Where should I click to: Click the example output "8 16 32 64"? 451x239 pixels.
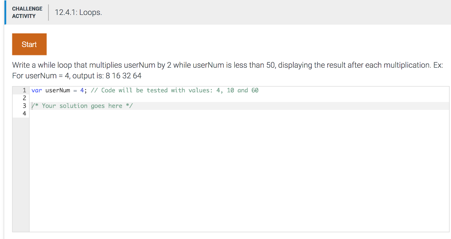(x=124, y=76)
